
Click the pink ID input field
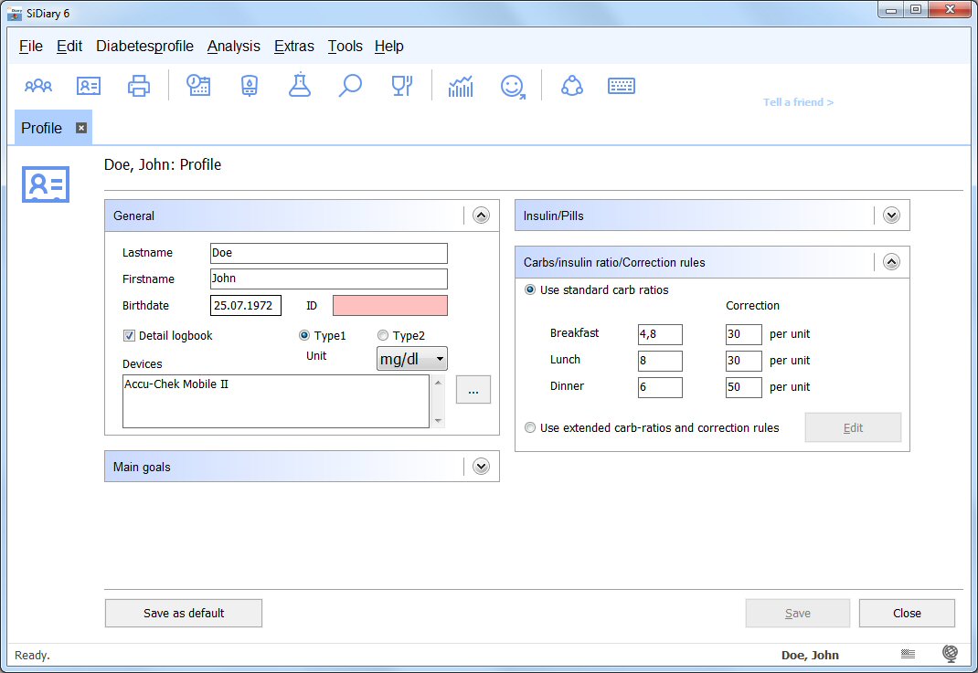point(390,305)
